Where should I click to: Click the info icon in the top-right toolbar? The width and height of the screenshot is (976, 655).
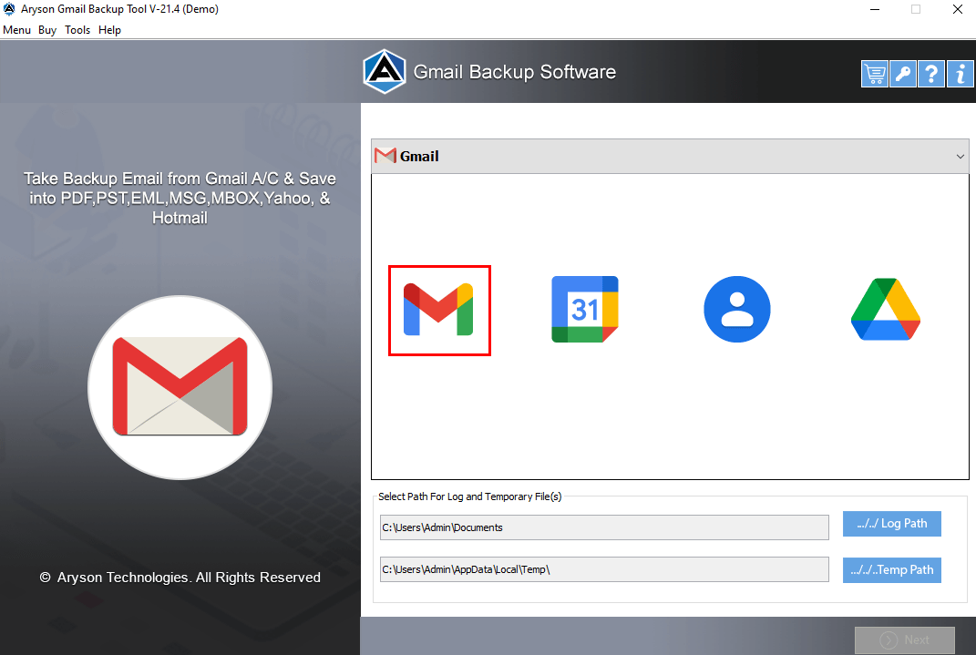point(960,74)
